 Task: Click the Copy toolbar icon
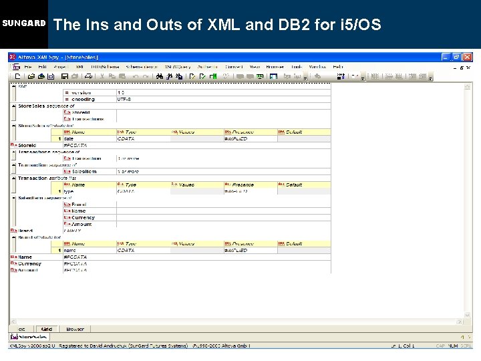112,76
